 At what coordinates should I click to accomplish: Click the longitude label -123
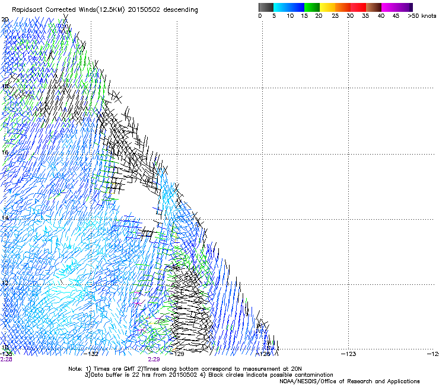348,354
